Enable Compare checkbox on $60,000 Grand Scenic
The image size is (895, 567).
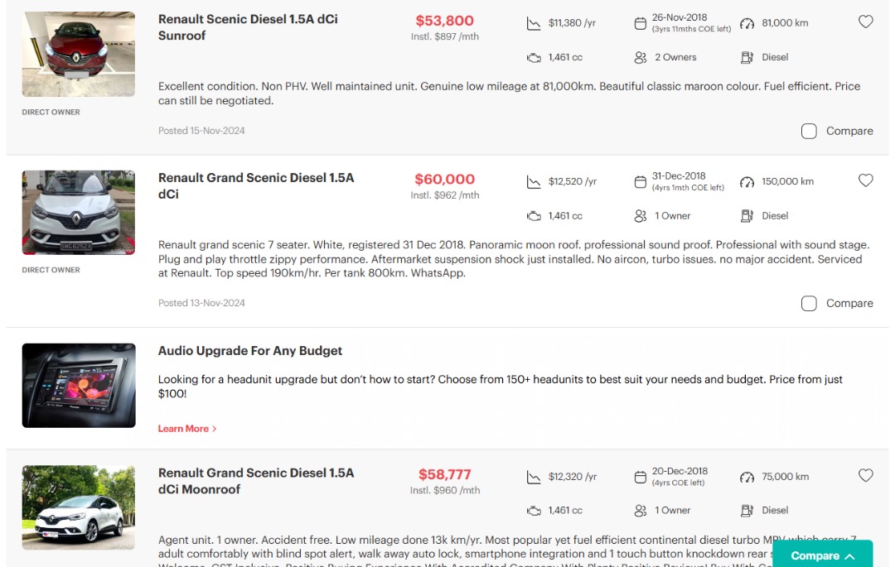pos(809,304)
